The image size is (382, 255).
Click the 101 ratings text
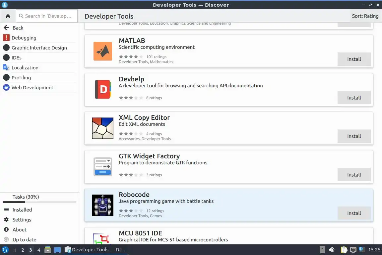pyautogui.click(x=156, y=57)
